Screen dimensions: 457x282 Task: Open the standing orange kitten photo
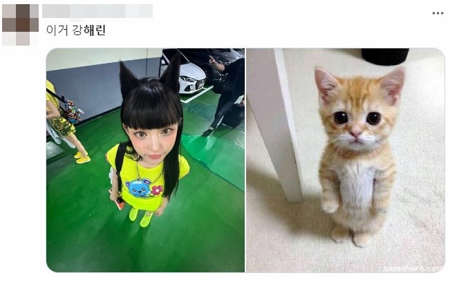(x=346, y=160)
